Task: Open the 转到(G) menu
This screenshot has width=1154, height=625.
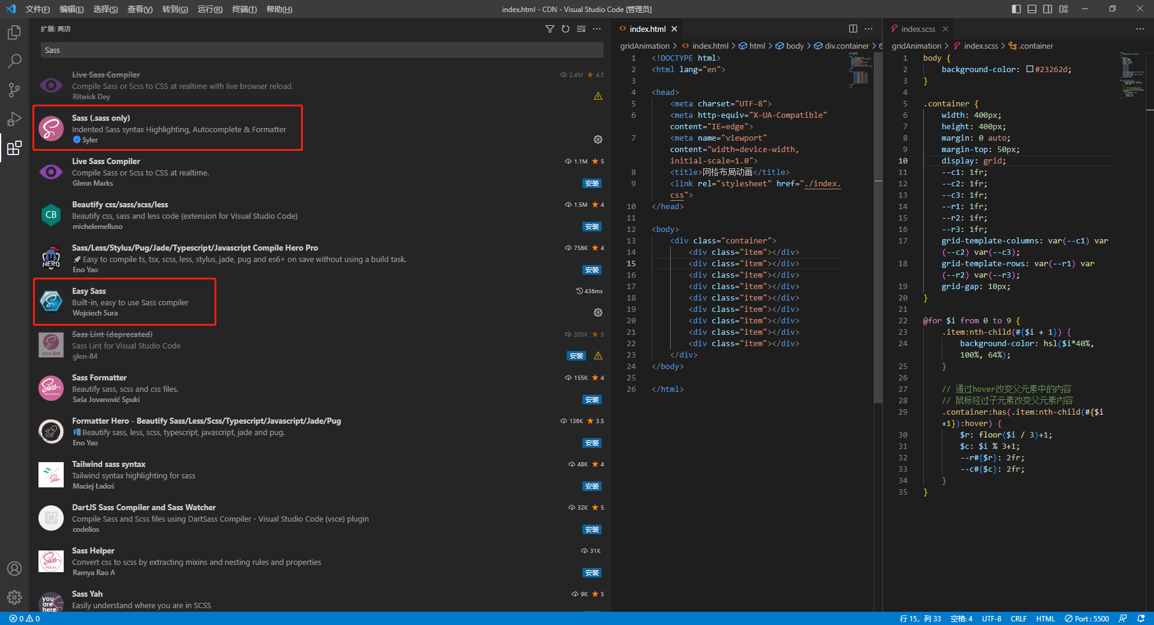Action: click(x=175, y=9)
